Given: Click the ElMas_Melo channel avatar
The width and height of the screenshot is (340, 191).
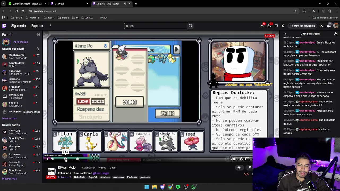Looking at the screenshot, I should click(x=51, y=171).
